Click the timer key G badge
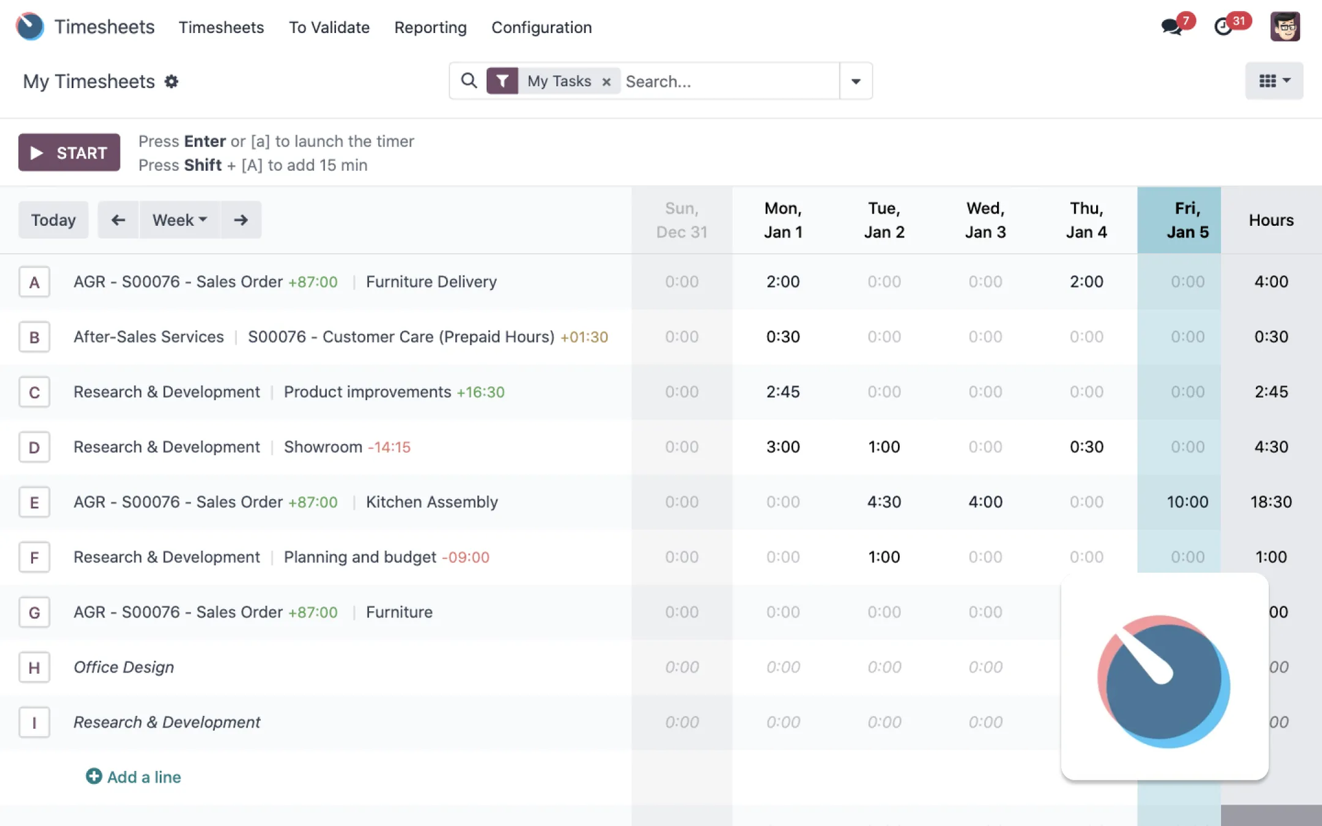 (x=34, y=613)
